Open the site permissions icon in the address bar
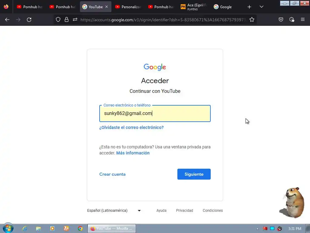This screenshot has width=310, height=233. 75,19
